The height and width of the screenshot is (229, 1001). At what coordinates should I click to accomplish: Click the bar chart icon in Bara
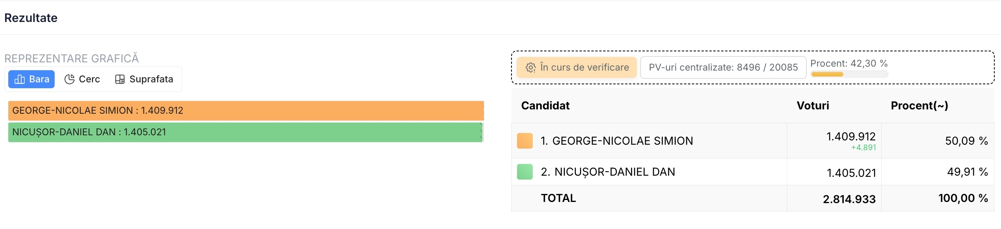point(20,80)
